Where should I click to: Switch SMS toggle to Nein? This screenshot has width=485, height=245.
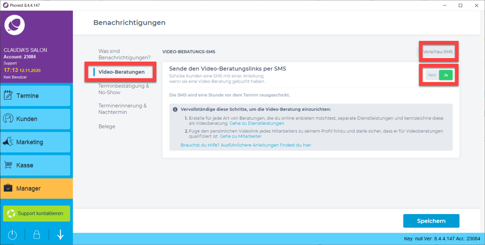432,75
